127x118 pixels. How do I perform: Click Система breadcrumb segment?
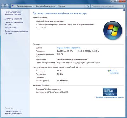[62, 6]
